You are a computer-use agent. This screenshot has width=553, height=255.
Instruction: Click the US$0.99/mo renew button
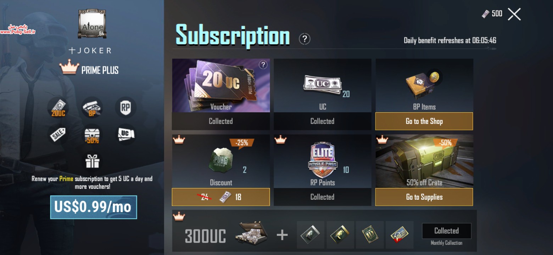click(x=94, y=207)
